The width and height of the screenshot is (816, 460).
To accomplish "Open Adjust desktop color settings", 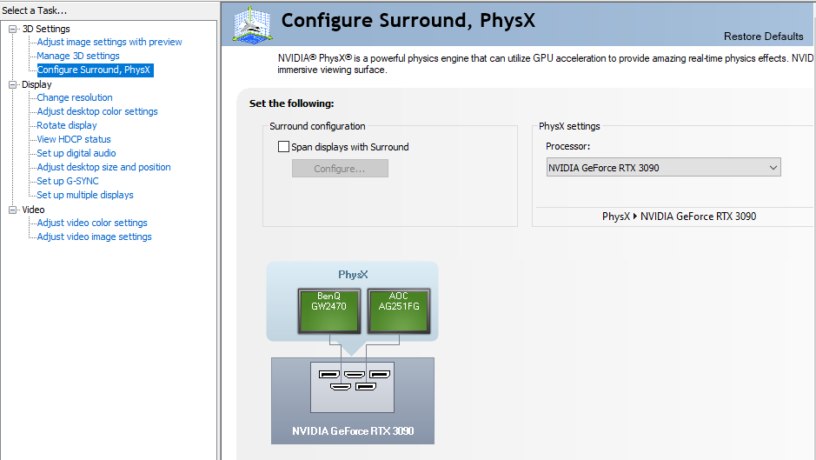I will [97, 111].
